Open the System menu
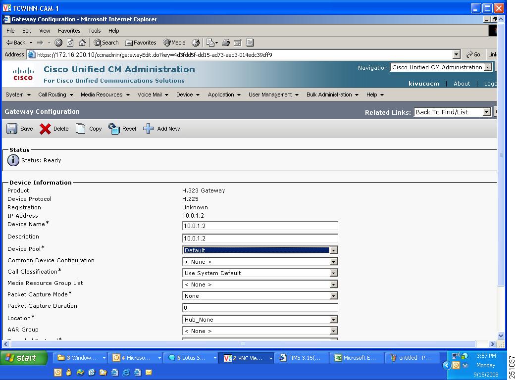 (x=18, y=95)
